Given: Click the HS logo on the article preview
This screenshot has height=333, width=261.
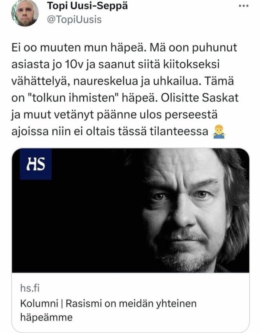Looking at the screenshot, I should click(x=35, y=164).
